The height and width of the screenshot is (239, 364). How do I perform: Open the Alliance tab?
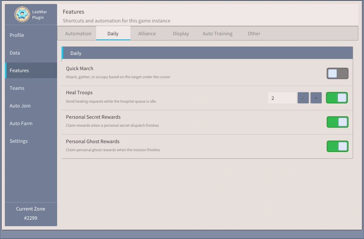coord(147,33)
